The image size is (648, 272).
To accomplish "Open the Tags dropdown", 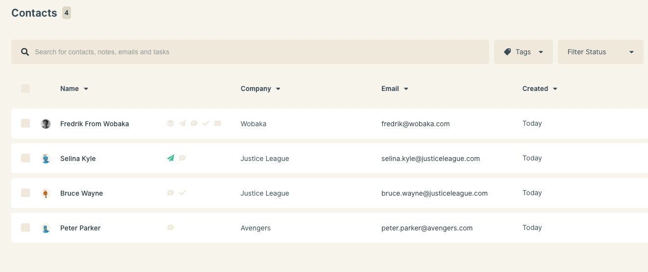I will (523, 52).
